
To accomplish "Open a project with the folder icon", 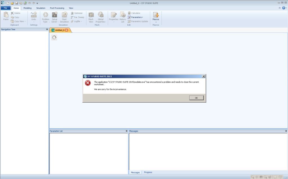I will (12, 3).
